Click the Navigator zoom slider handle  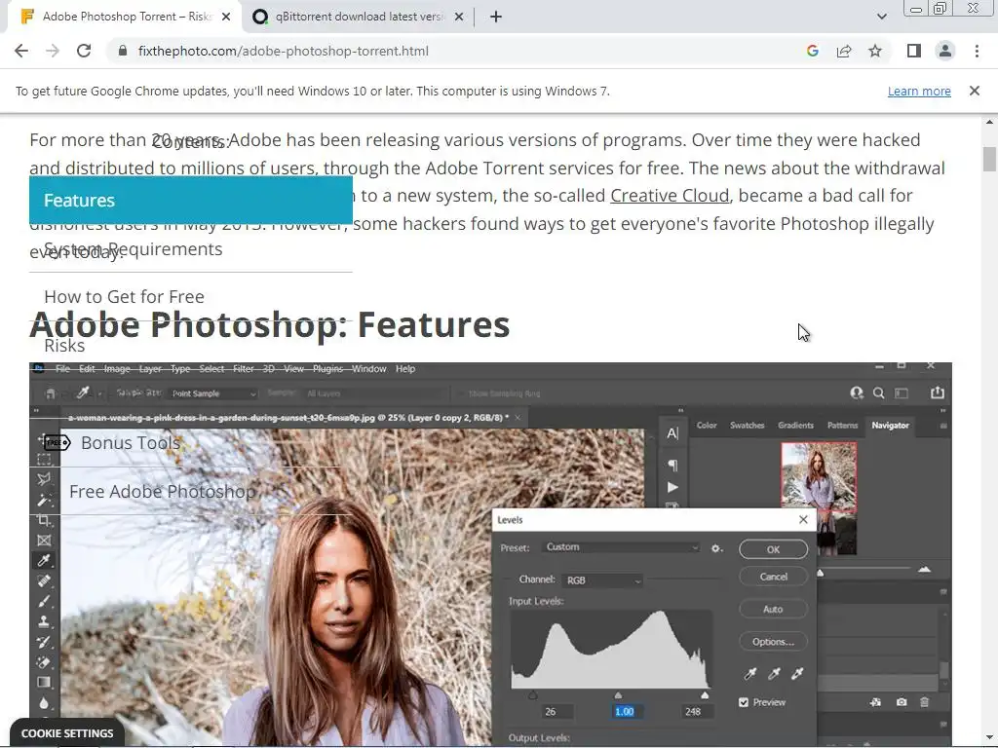[x=821, y=573]
